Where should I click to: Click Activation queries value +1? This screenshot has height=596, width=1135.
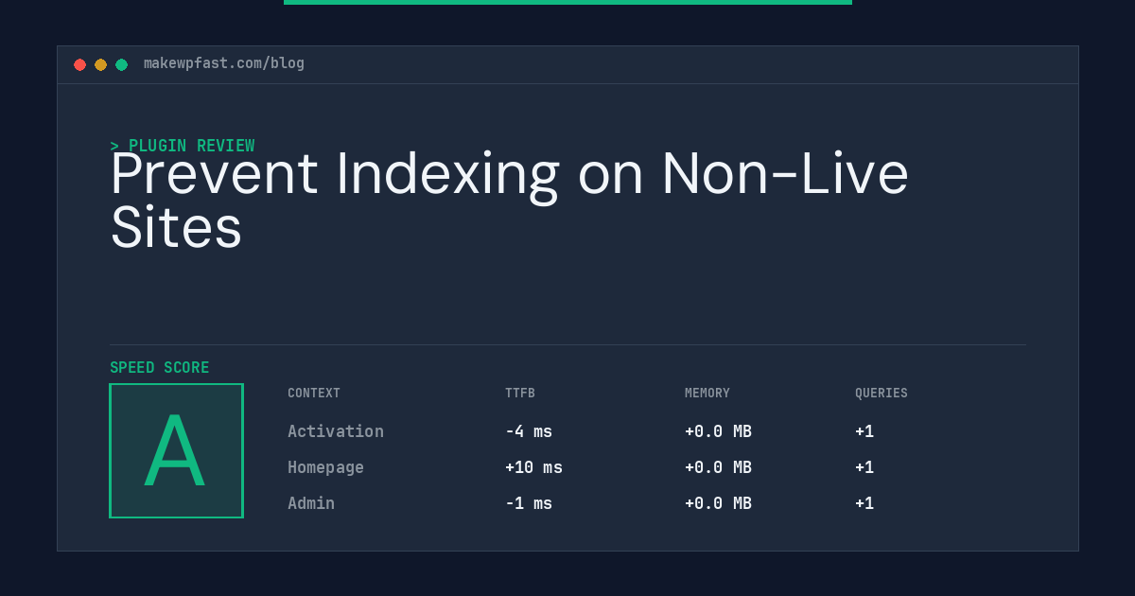click(x=864, y=431)
